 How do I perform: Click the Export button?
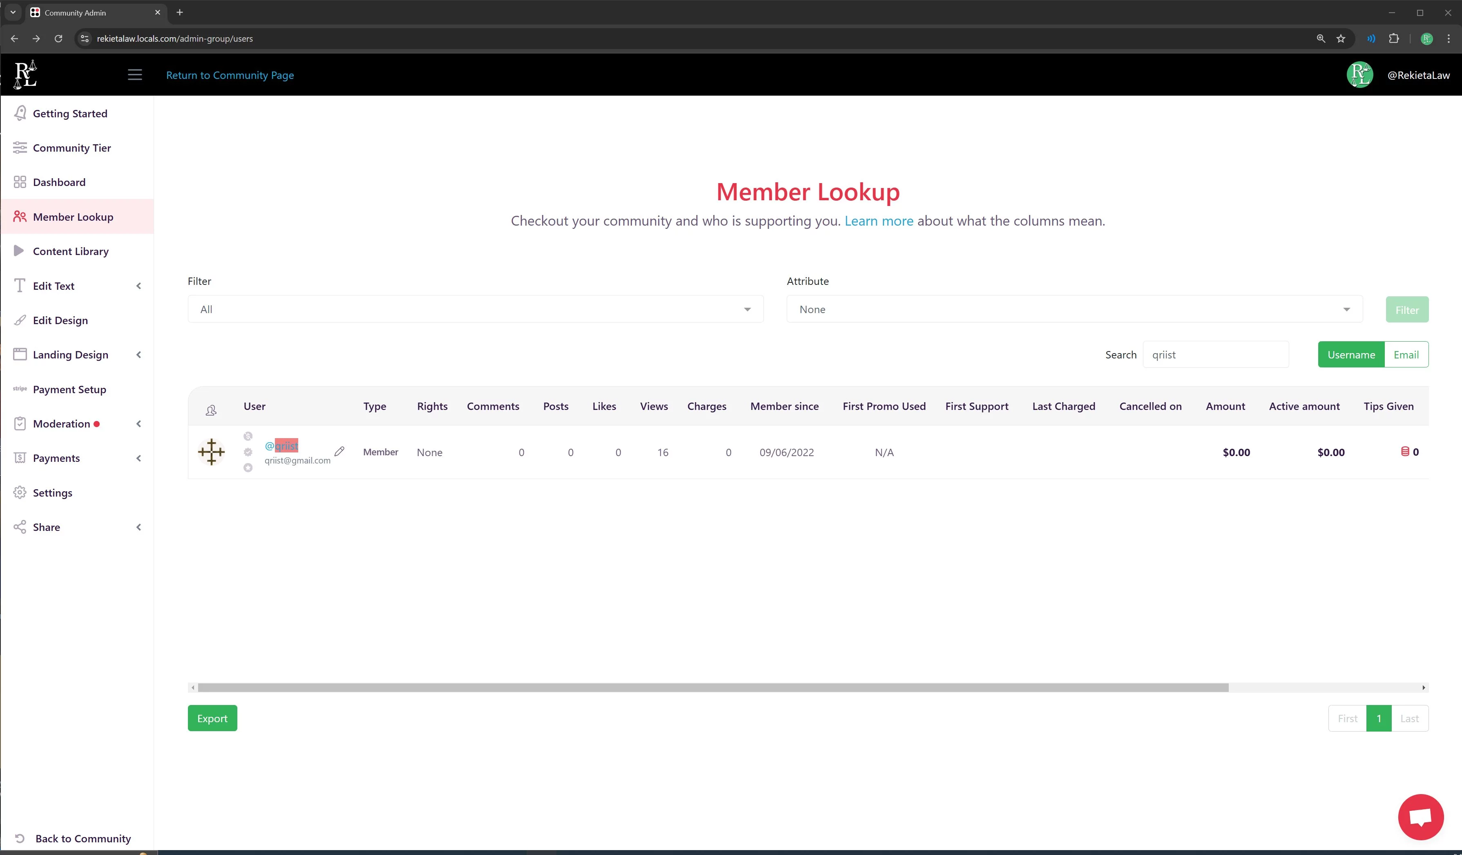tap(212, 718)
